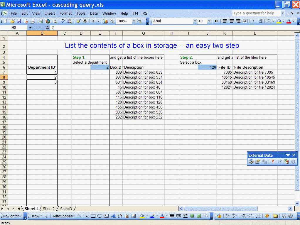Switch to the Sheet2 tab

49,209
